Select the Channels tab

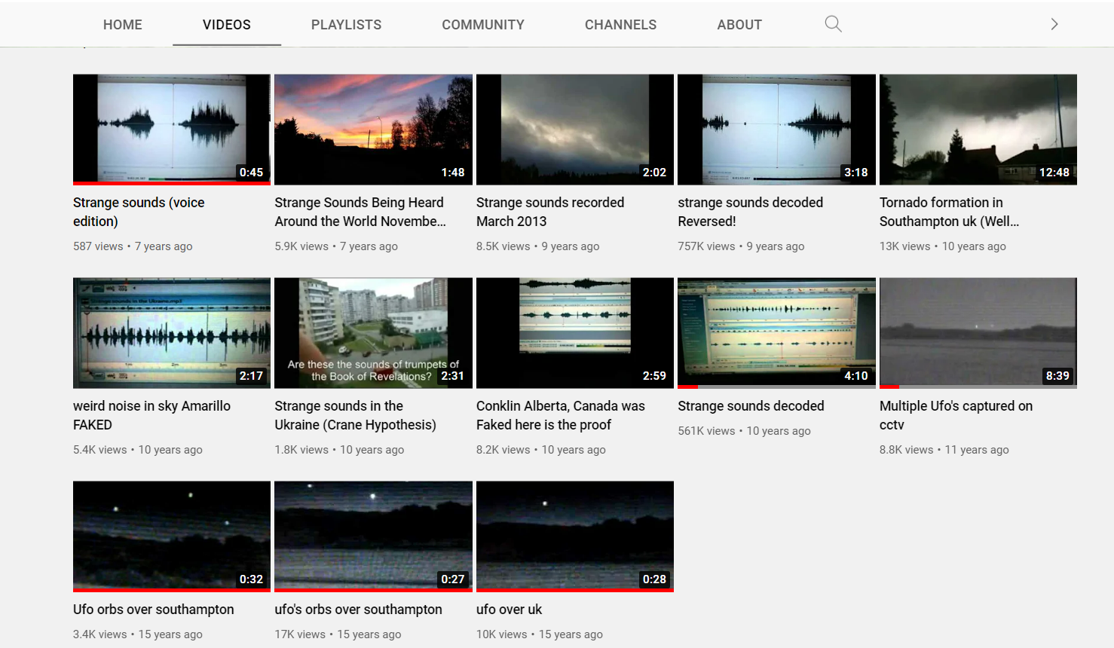click(x=620, y=25)
